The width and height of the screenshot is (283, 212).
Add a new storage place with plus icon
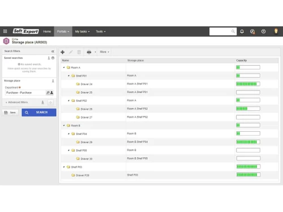point(63,52)
